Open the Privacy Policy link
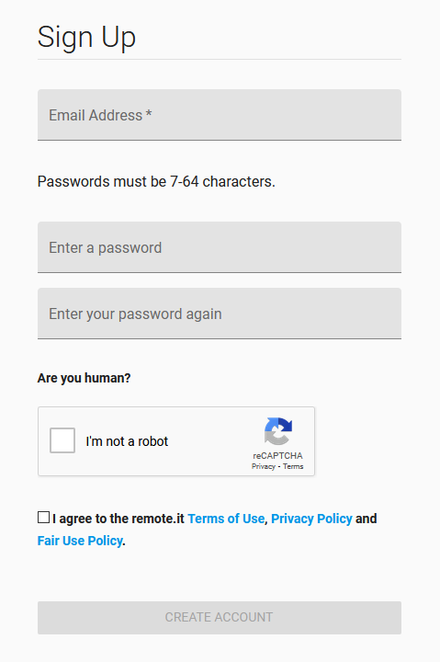440x662 pixels. click(311, 519)
